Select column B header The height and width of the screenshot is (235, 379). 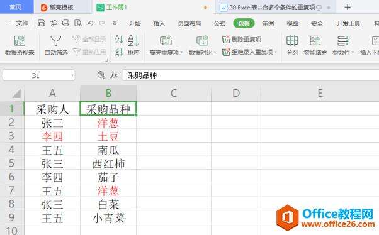[x=108, y=93]
